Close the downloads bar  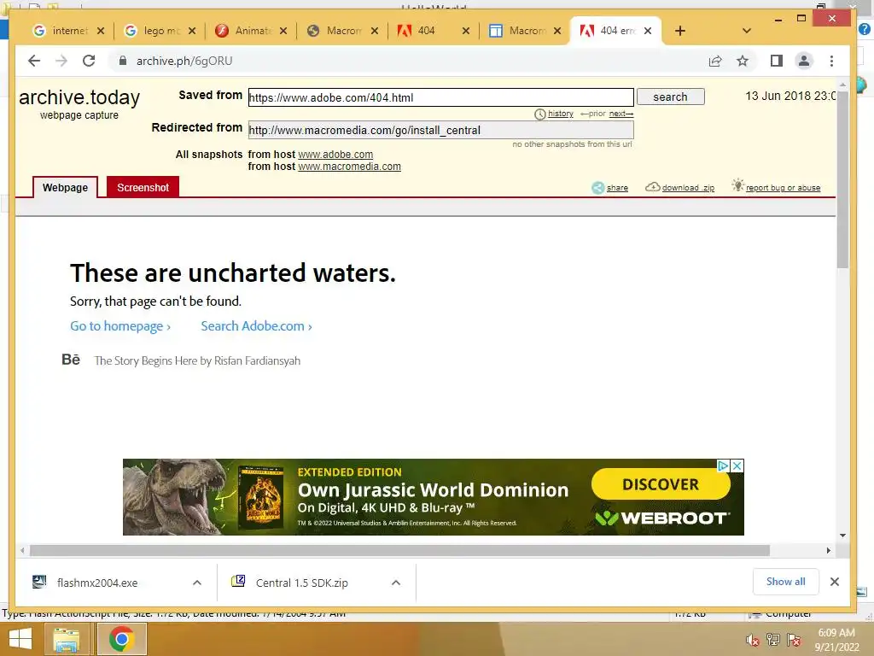click(x=835, y=582)
